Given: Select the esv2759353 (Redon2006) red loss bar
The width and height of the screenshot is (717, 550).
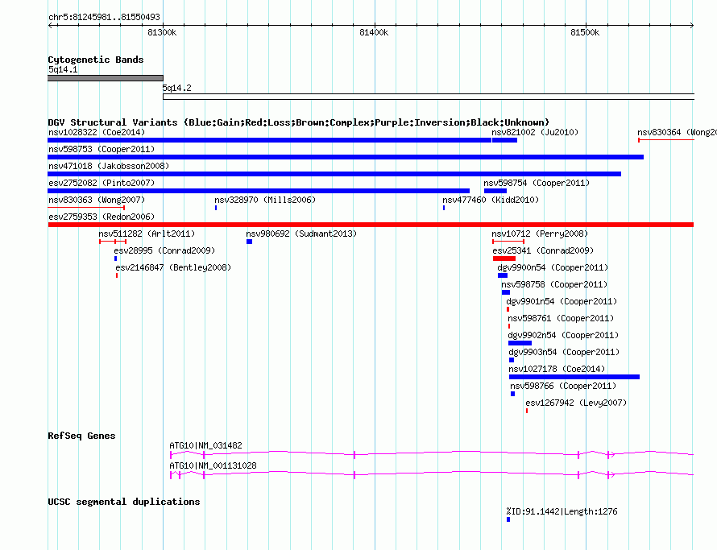Looking at the screenshot, I should (x=371, y=225).
